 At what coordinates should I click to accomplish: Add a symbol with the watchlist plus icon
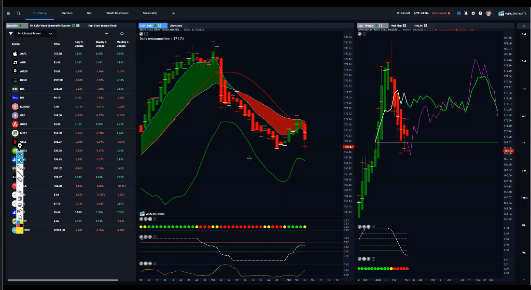coord(107,33)
